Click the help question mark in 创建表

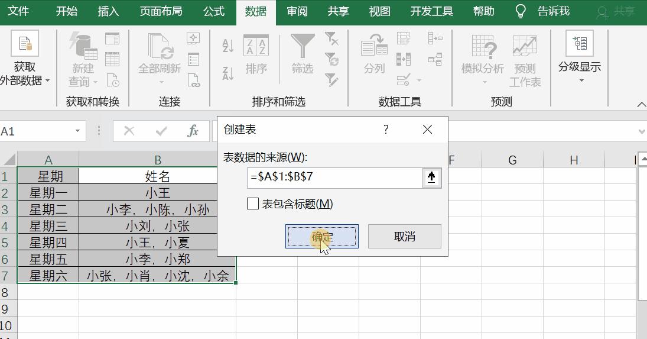pyautogui.click(x=386, y=130)
